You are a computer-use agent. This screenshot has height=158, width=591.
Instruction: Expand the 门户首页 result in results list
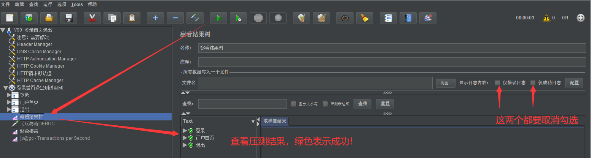(x=185, y=138)
